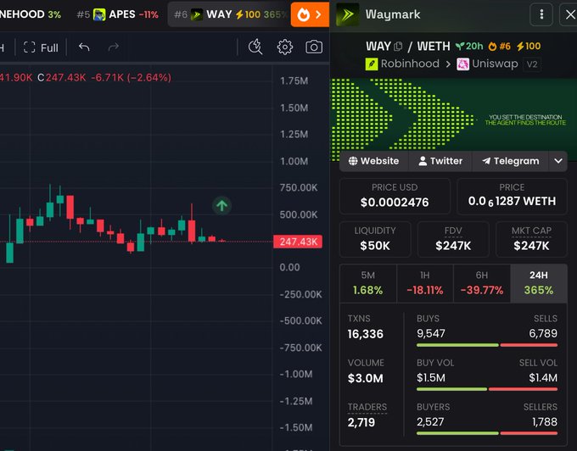This screenshot has width=577, height=451.
Task: Open the #5 APES trending token
Action: pos(118,14)
